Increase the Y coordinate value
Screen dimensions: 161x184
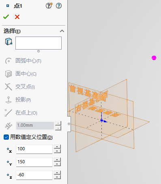(x=57, y=160)
